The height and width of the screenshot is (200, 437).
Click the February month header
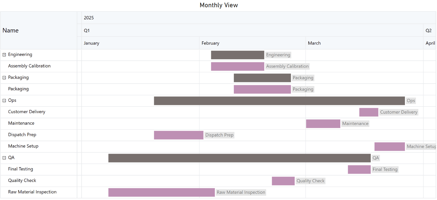coord(210,43)
